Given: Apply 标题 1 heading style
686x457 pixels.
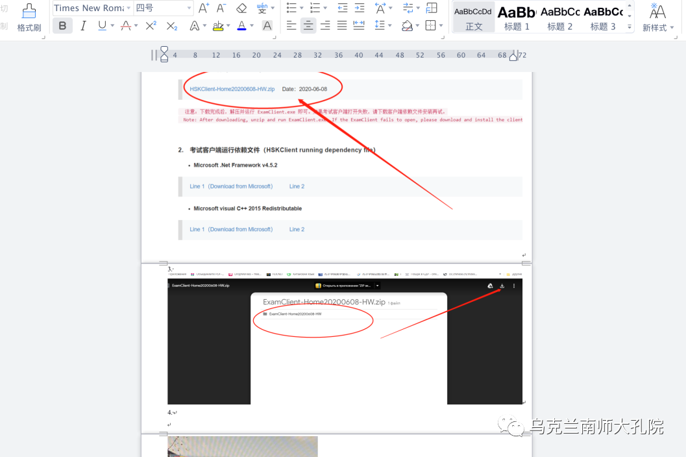Looking at the screenshot, I should tap(517, 18).
